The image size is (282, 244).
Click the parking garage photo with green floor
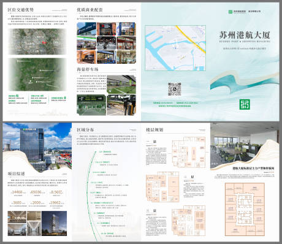121,85
